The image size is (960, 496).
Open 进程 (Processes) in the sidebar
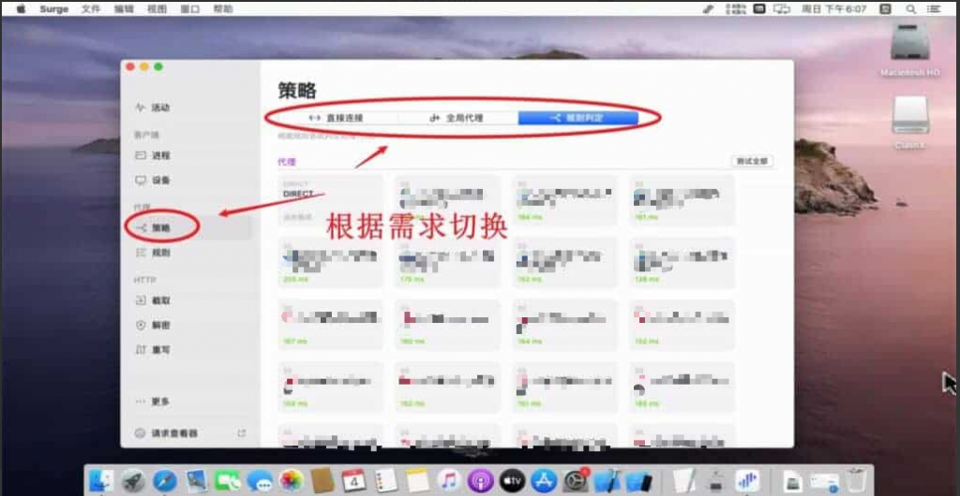click(x=159, y=155)
